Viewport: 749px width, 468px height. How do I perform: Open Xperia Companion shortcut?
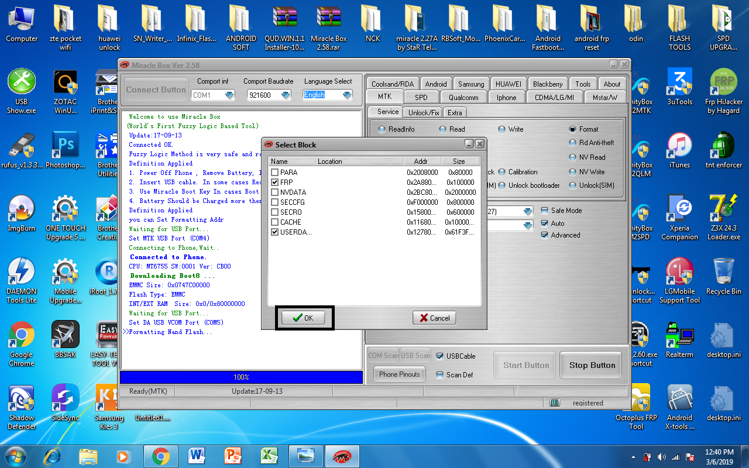click(679, 218)
